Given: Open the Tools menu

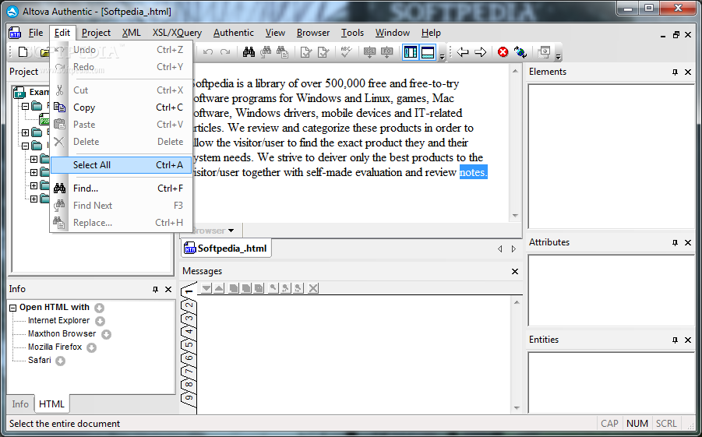Looking at the screenshot, I should (x=352, y=33).
